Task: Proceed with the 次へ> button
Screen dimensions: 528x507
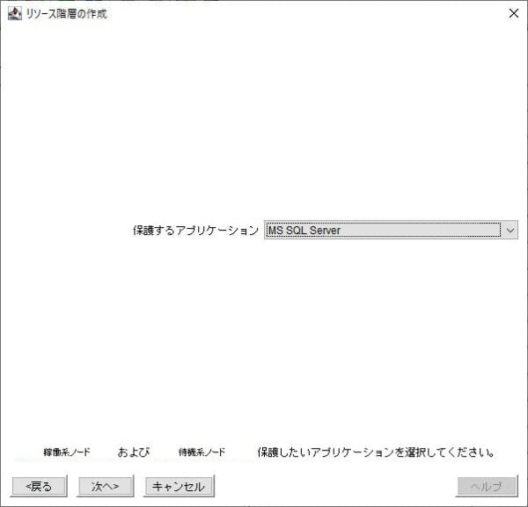Action: coord(105,486)
